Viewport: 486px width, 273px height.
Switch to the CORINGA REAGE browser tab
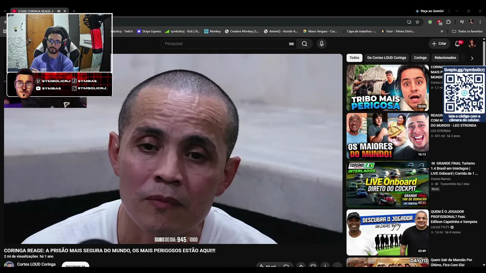[x=36, y=11]
